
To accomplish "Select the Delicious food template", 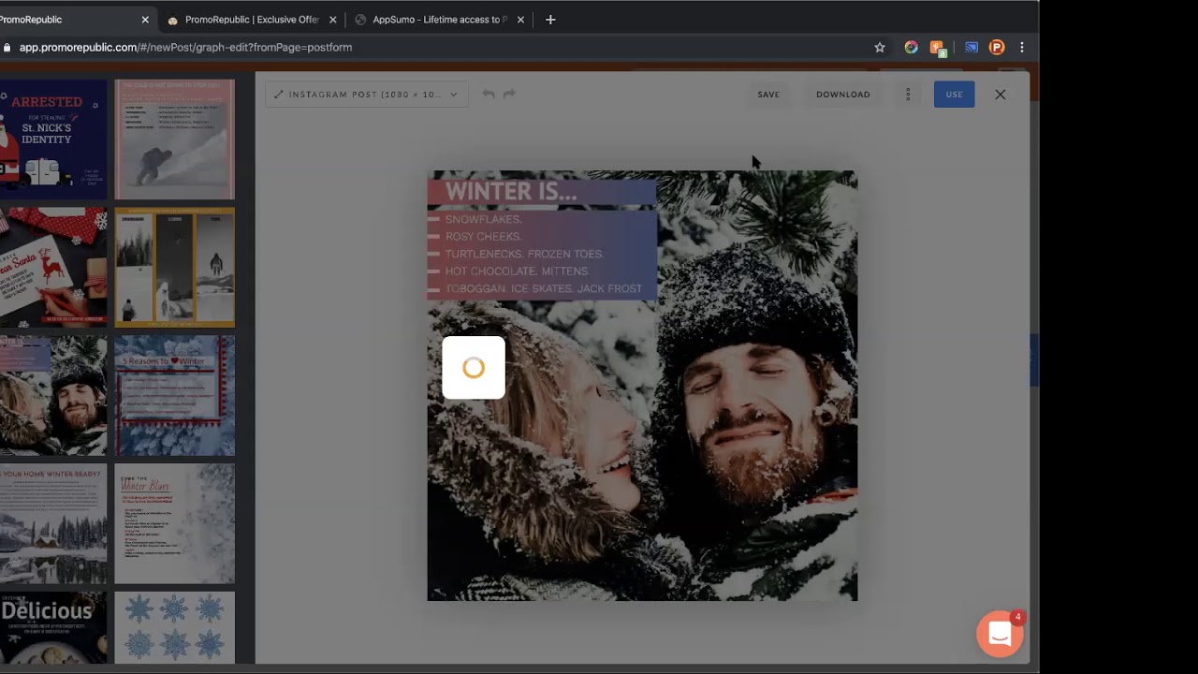I will [53, 627].
